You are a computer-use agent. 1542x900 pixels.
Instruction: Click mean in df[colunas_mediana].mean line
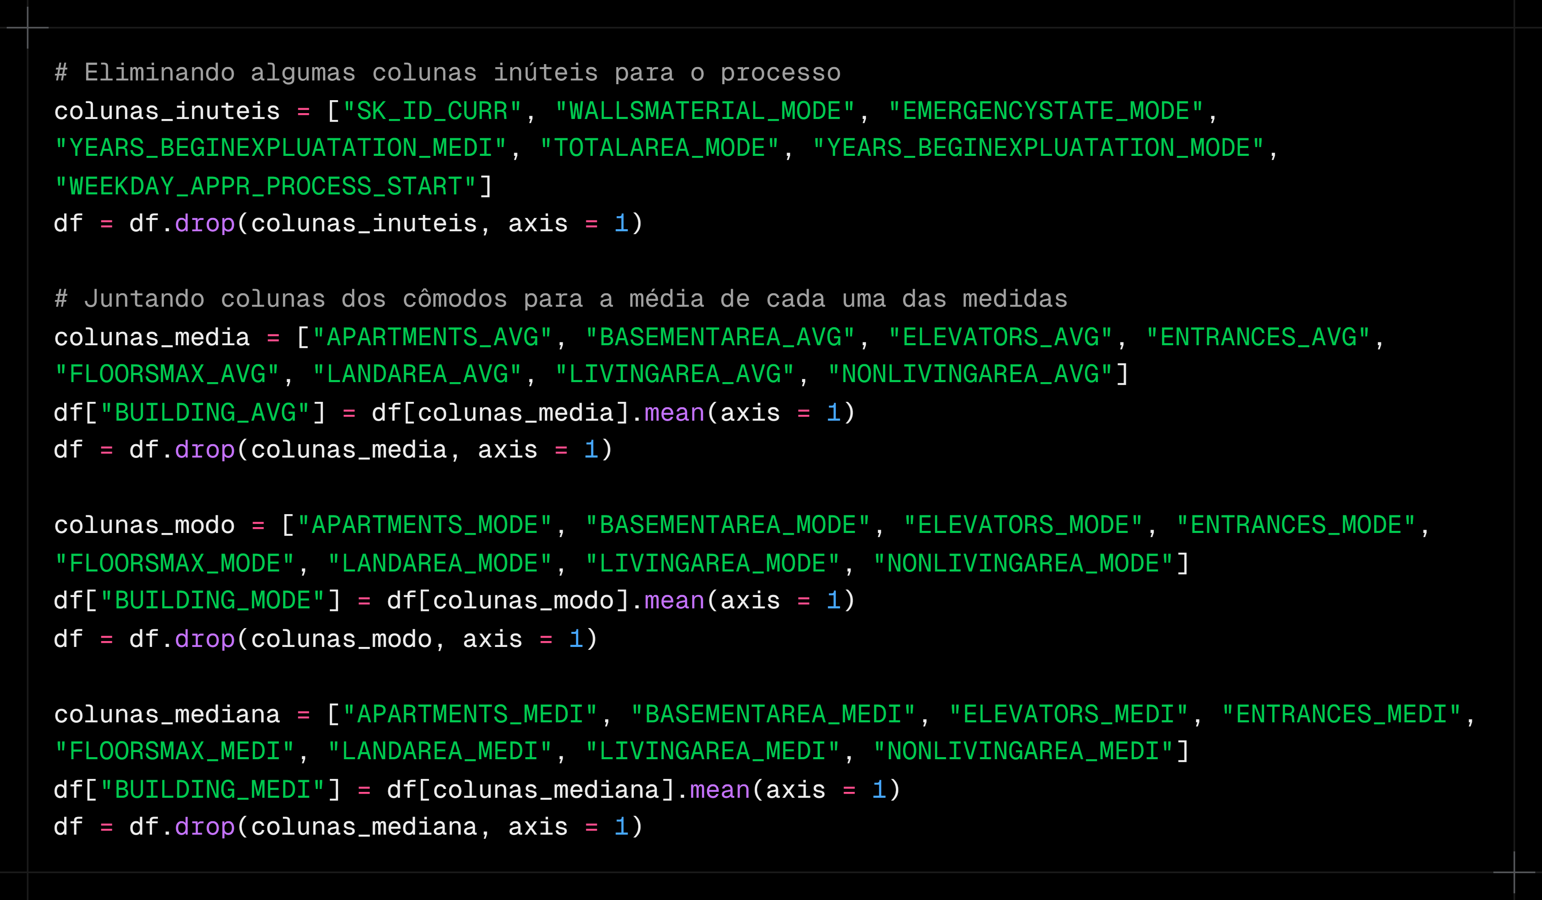click(720, 790)
